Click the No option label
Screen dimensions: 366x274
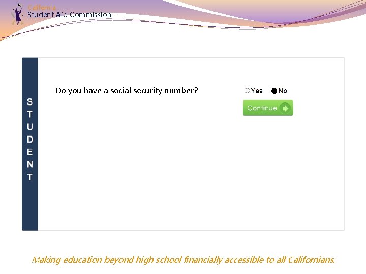pos(283,91)
